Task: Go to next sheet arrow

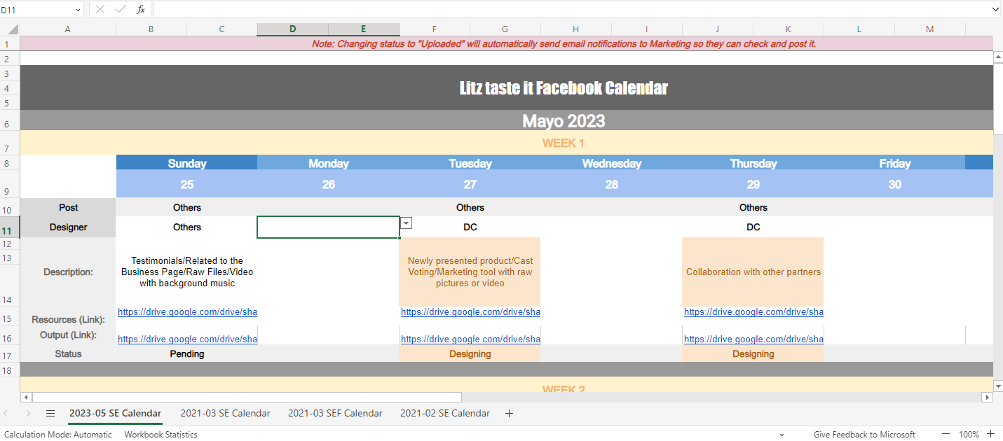Action: coord(28,414)
